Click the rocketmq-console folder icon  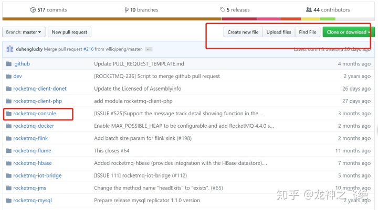[x=9, y=114]
